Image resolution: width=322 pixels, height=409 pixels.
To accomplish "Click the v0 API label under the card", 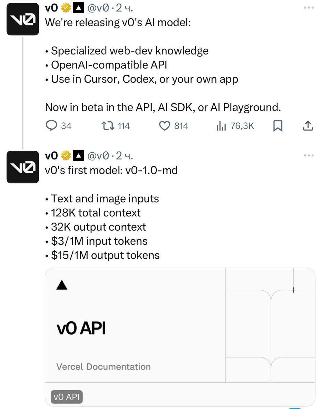I will 67,397.
